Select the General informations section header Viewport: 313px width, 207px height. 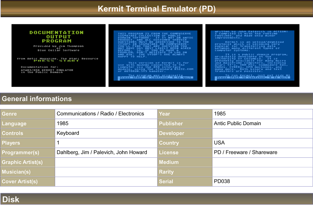pyautogui.click(x=37, y=99)
